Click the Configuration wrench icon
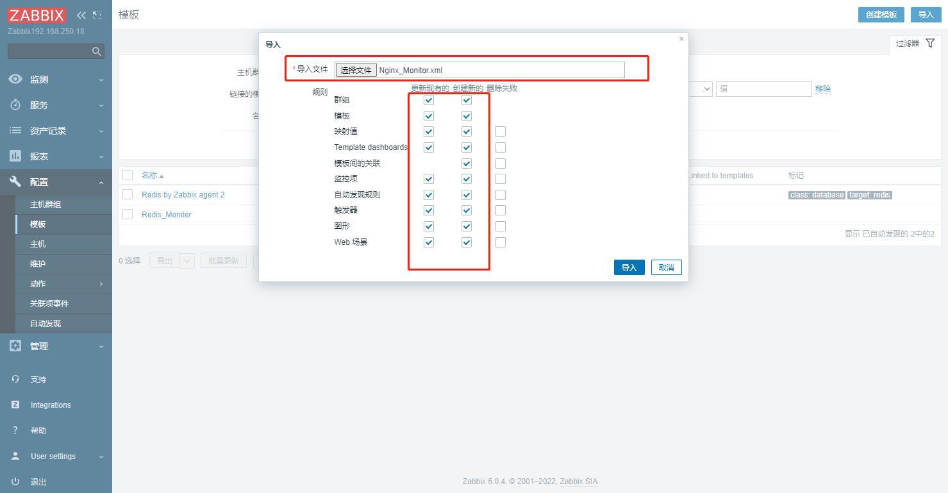Image resolution: width=948 pixels, height=493 pixels. [x=15, y=182]
